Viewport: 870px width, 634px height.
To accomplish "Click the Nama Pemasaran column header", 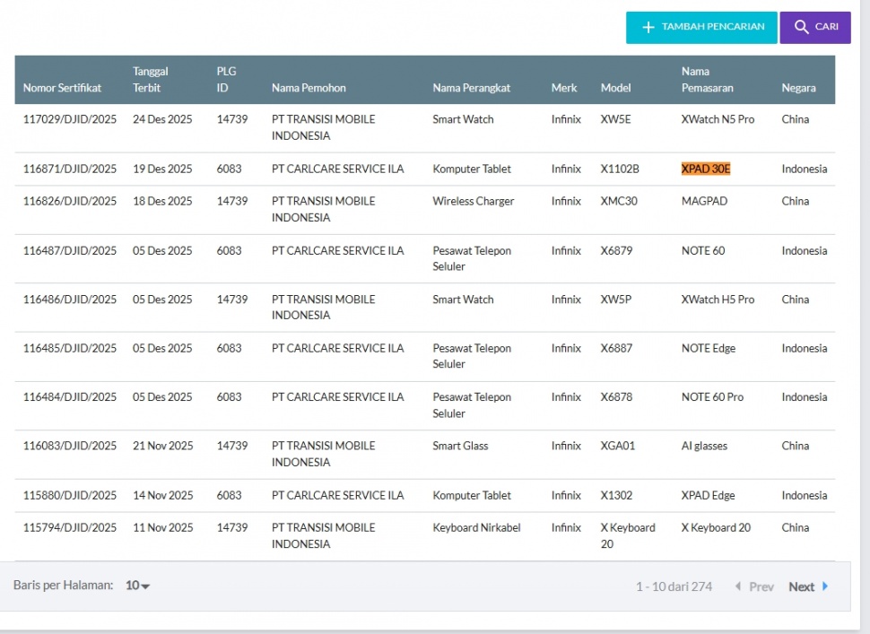I will (x=707, y=80).
